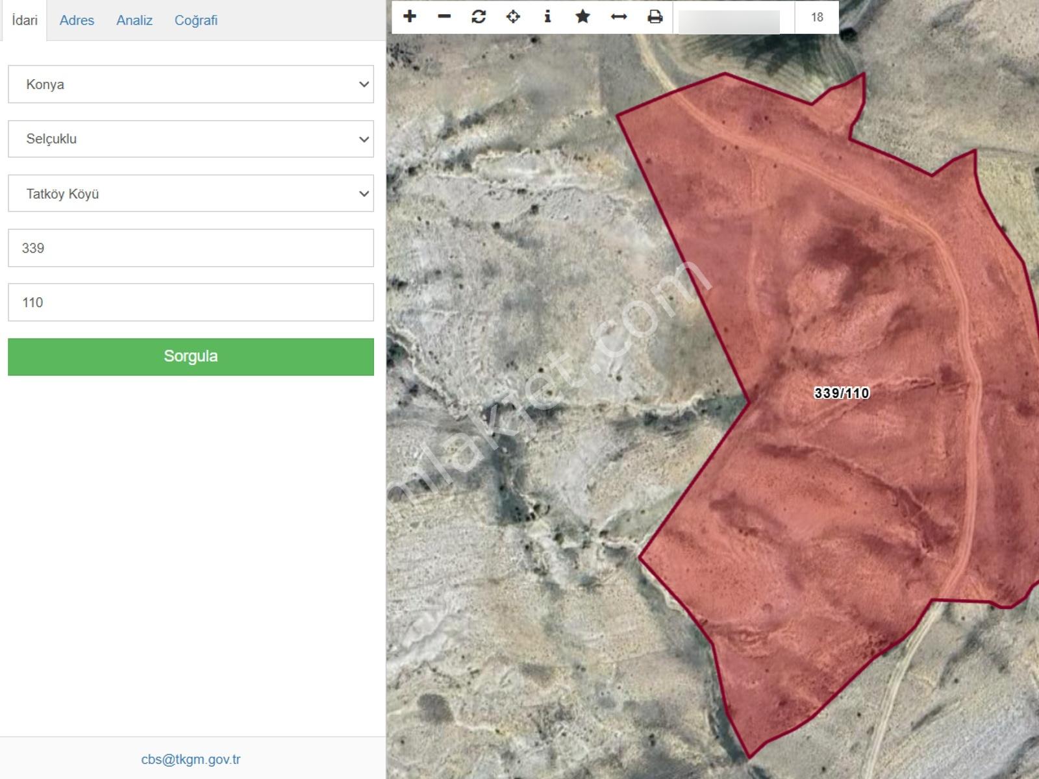The height and width of the screenshot is (779, 1039).
Task: Zoom out with the minus icon
Action: [444, 17]
